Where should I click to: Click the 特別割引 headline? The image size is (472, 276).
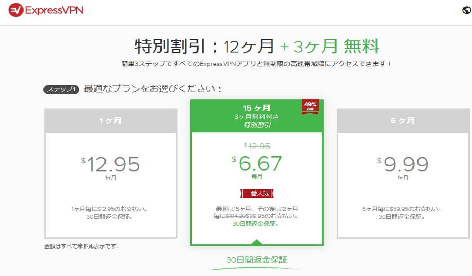170,46
